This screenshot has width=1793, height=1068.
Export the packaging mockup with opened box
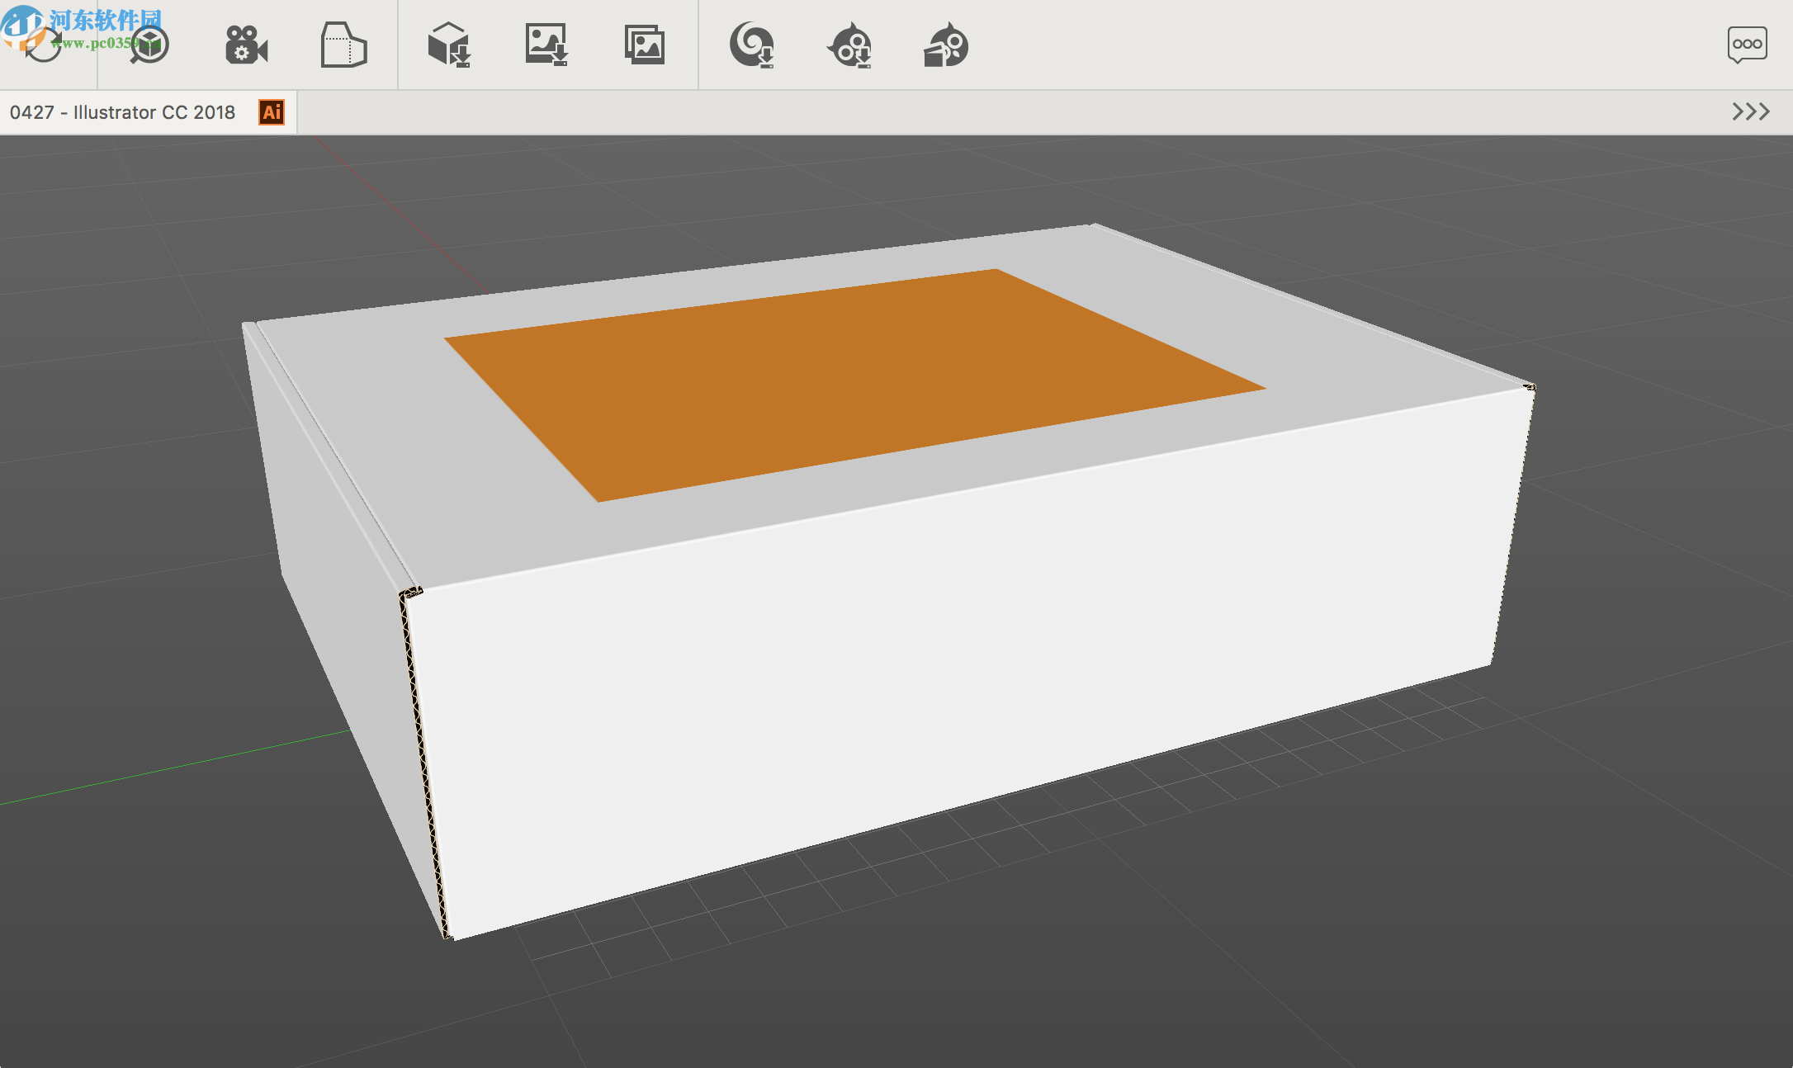tap(948, 45)
